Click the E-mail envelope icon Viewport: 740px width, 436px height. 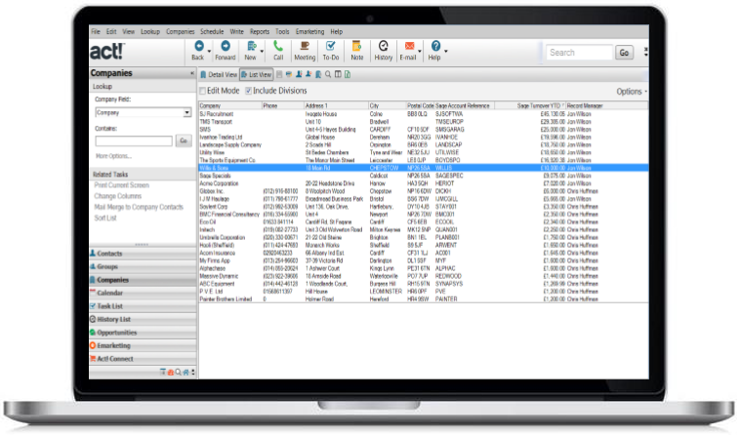(409, 46)
